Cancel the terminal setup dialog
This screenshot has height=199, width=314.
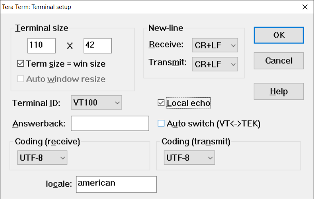point(278,61)
